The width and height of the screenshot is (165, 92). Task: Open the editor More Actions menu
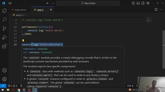(161, 10)
